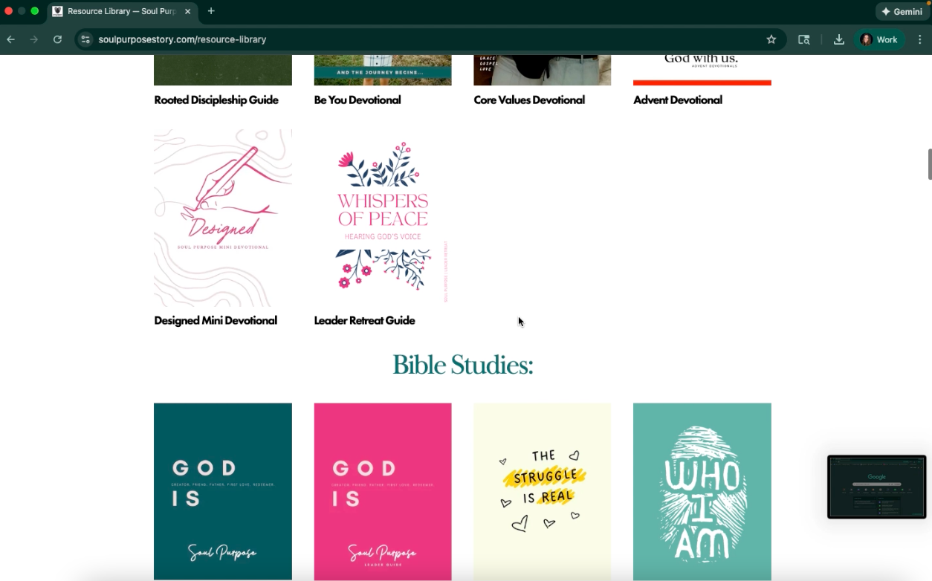Click the address bar URL field

[x=427, y=39]
